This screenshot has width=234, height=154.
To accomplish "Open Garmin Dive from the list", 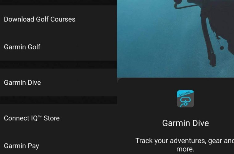I will coord(58,83).
